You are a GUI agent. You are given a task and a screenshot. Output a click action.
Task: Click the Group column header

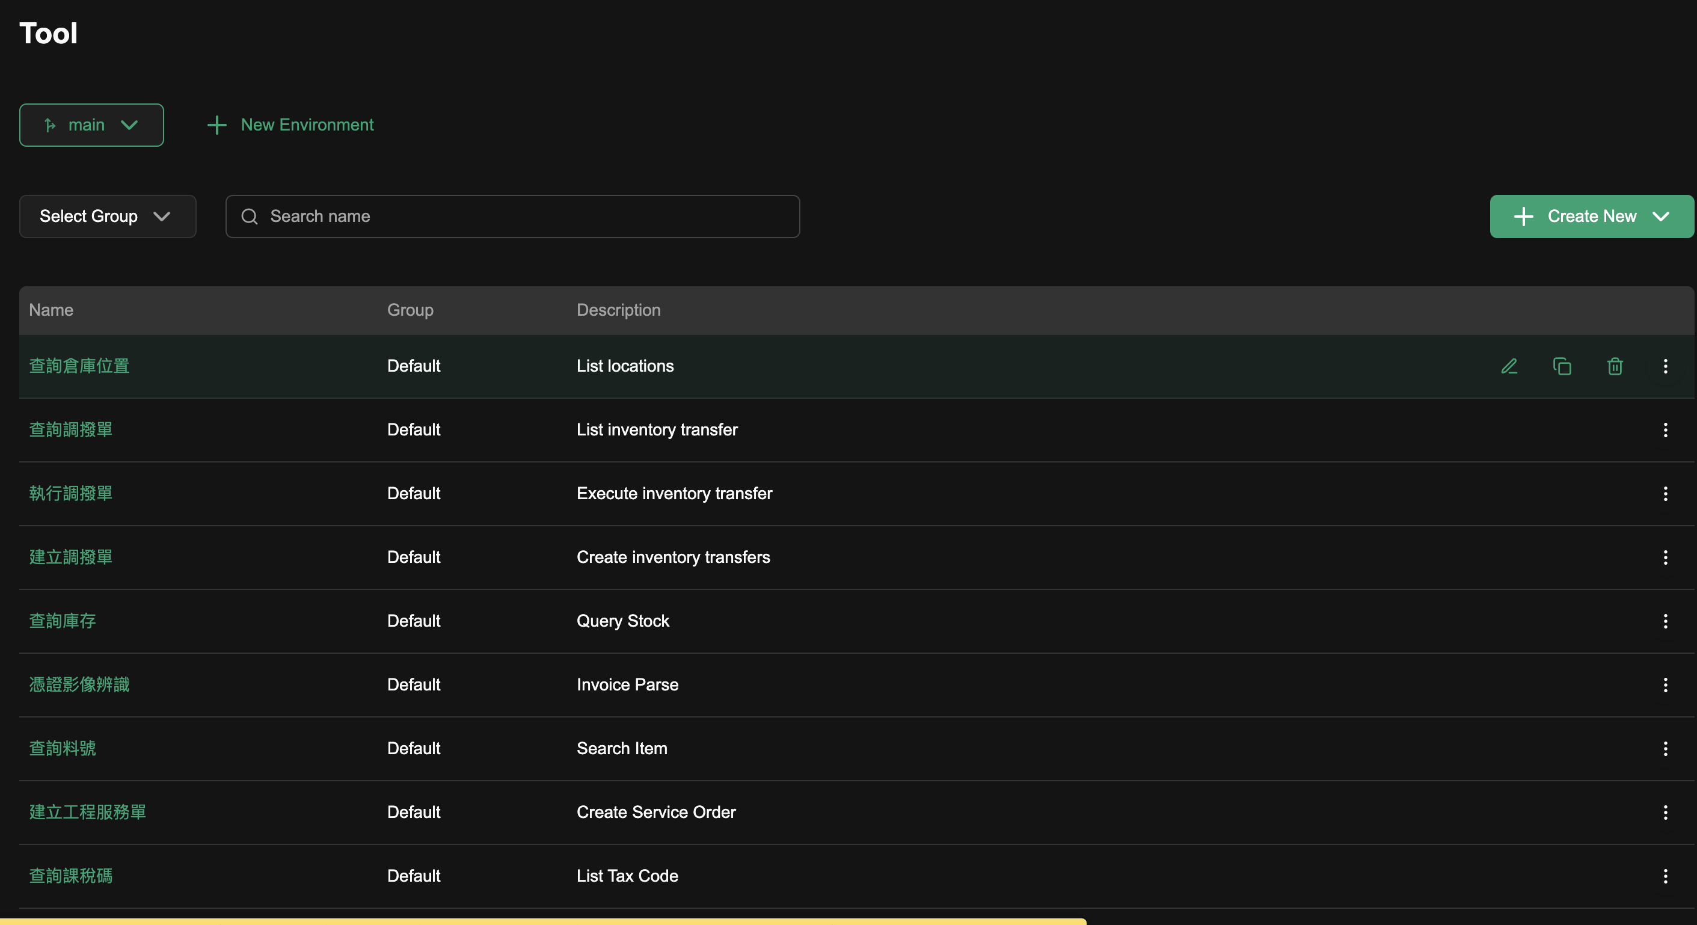coord(410,310)
